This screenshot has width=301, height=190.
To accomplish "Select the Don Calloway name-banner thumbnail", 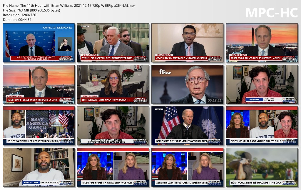I will (x=39, y=167).
